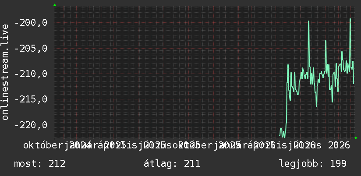
Task: Click the peak near -203,5 in the line
Action: click(x=326, y=41)
